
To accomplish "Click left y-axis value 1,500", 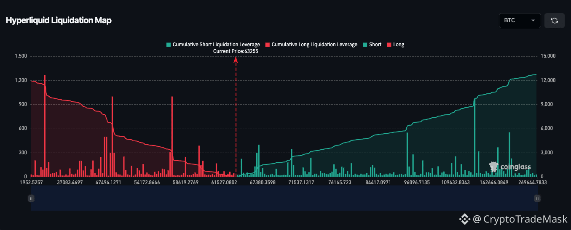I will 21,56.
